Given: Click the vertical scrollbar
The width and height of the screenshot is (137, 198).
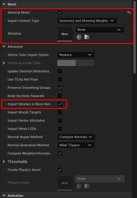Looking at the screenshot, I should click(x=135, y=37).
